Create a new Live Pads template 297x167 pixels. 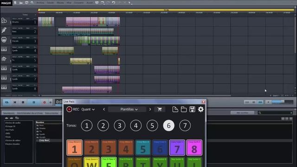pyautogui.click(x=175, y=109)
